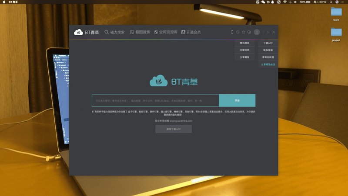The image size is (348, 196).
Task: Click the 联系客服 button
Action: (268, 50)
